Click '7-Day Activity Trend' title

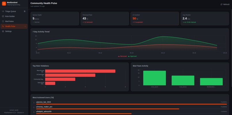point(41,32)
